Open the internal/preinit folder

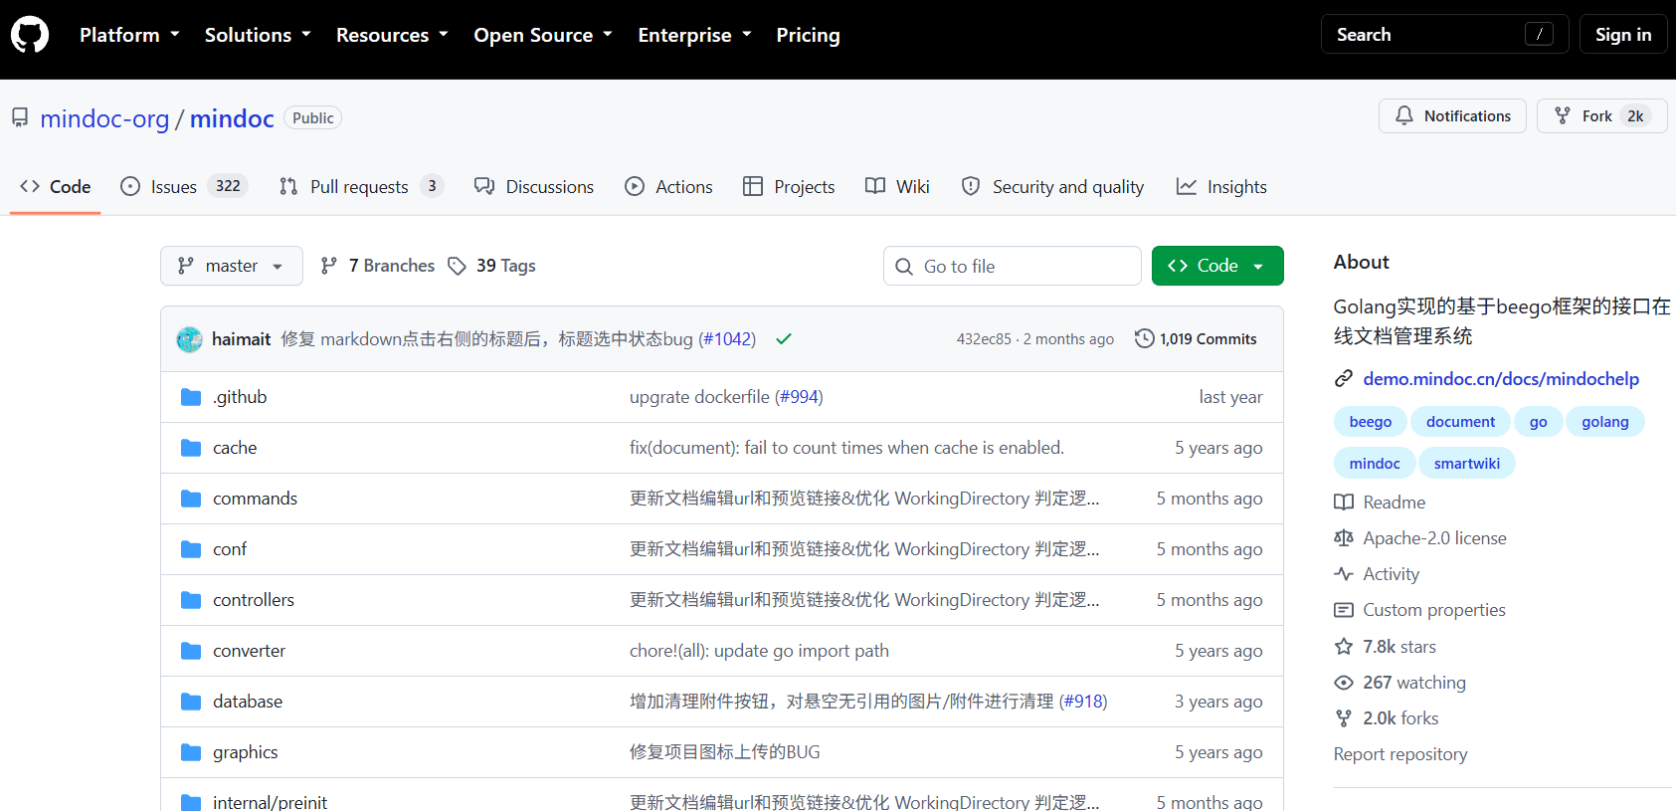point(270,802)
